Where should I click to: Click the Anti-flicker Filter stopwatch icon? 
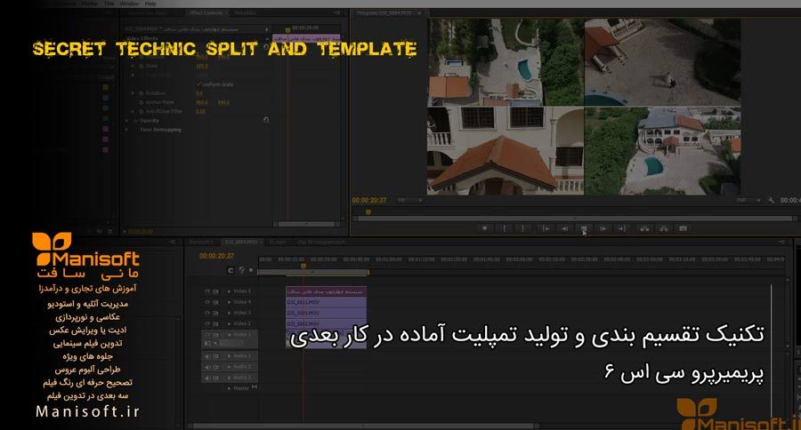(x=142, y=111)
